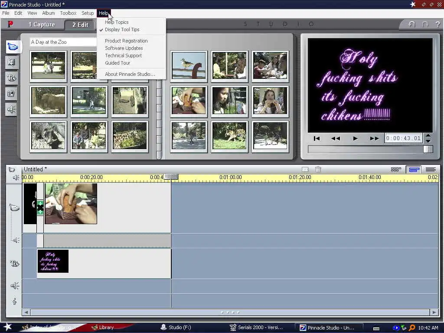Open the audio toolbox speaker icon

(16, 177)
